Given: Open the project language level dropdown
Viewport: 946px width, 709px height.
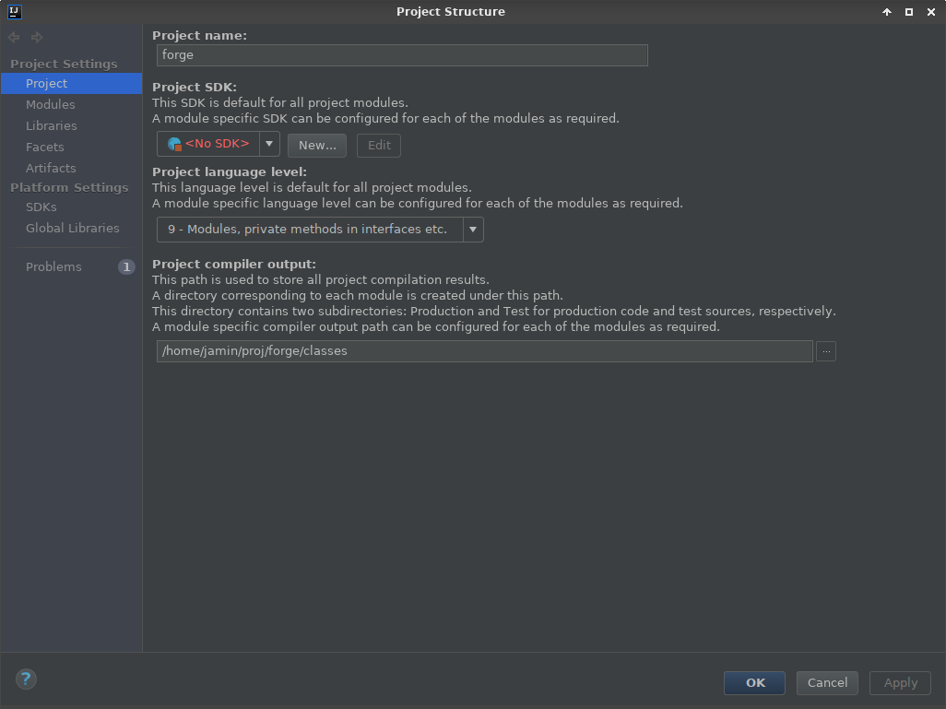Looking at the screenshot, I should [x=473, y=229].
